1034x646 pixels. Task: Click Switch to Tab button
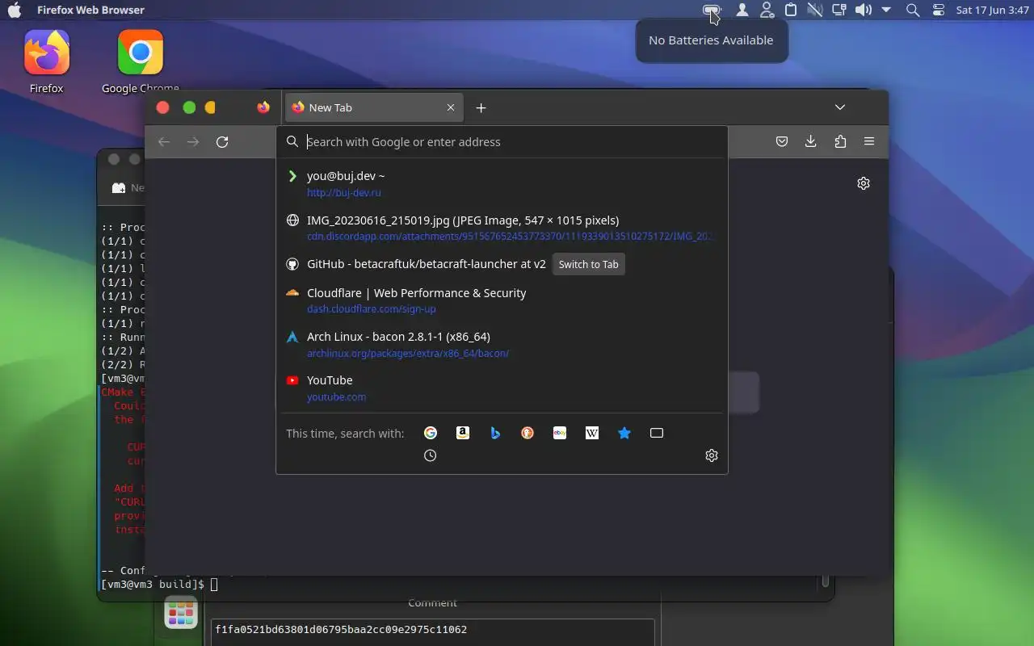[589, 264]
